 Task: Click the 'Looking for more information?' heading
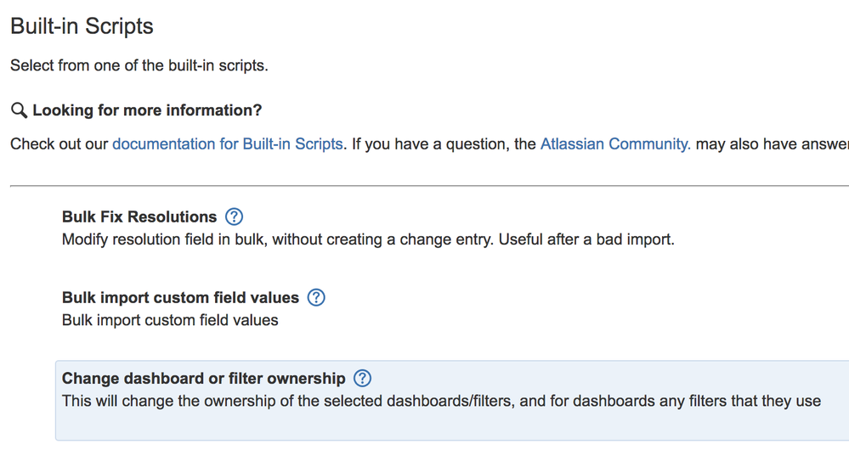coord(147,110)
